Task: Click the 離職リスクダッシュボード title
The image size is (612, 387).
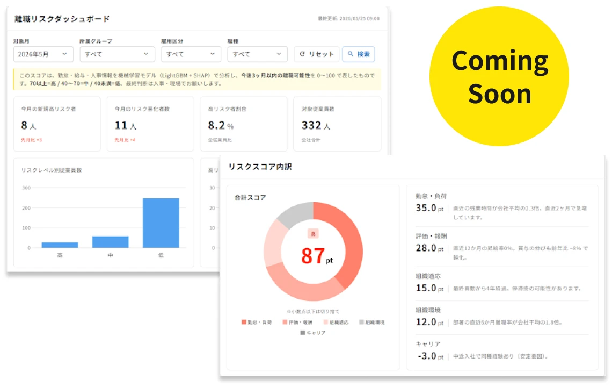Action: [62, 19]
